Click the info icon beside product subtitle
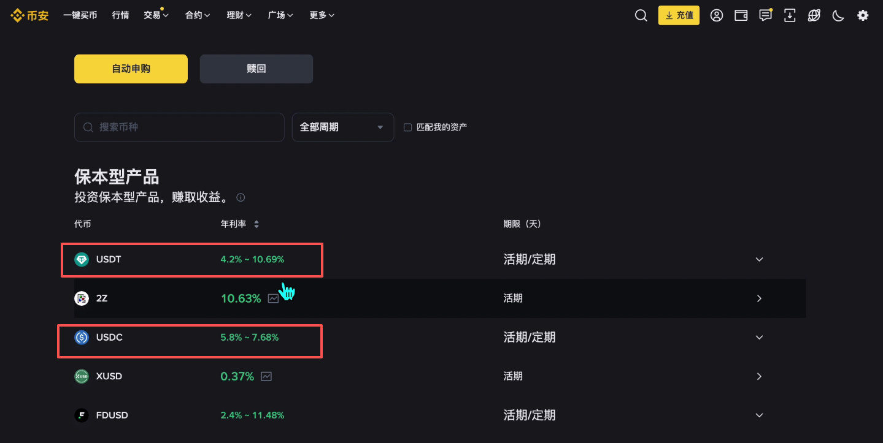The image size is (883, 443). click(x=241, y=197)
